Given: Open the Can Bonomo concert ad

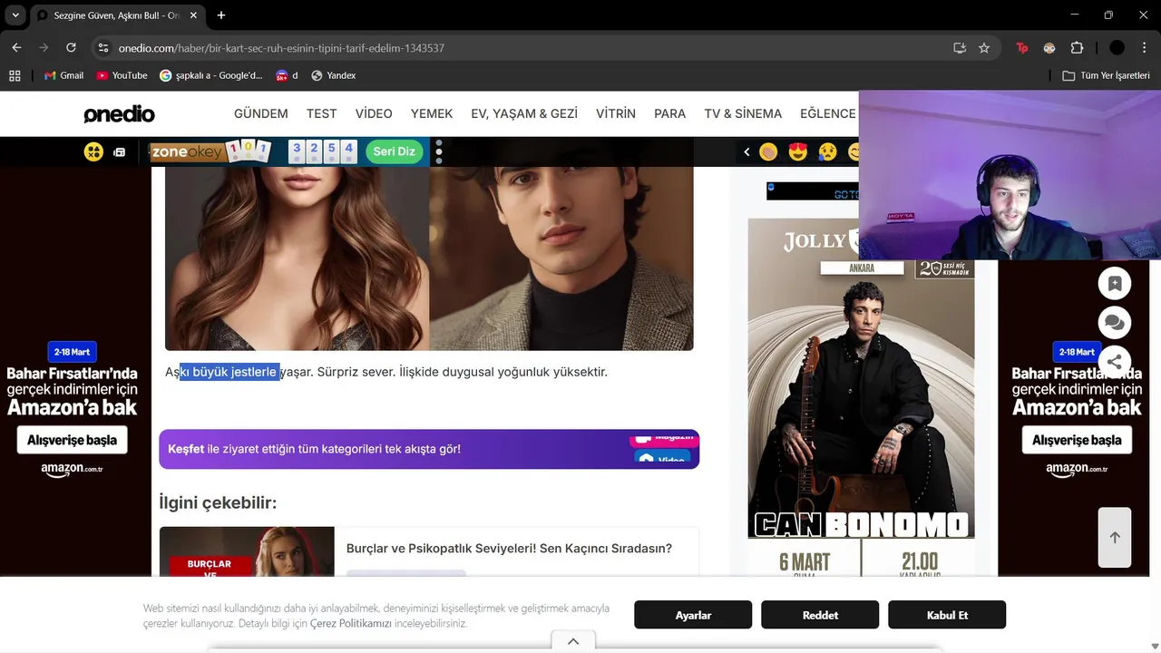Looking at the screenshot, I should pyautogui.click(x=861, y=397).
